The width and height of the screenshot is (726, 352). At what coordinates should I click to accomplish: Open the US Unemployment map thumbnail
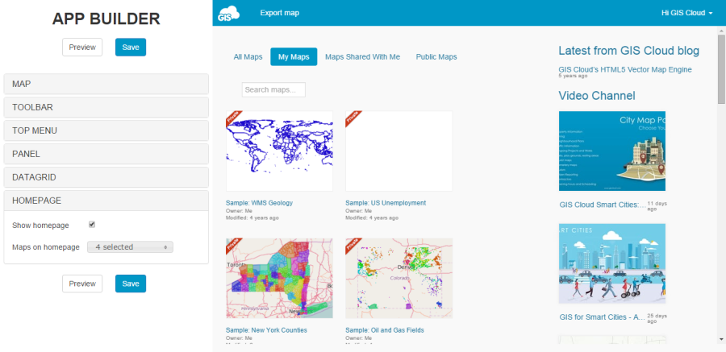point(399,151)
